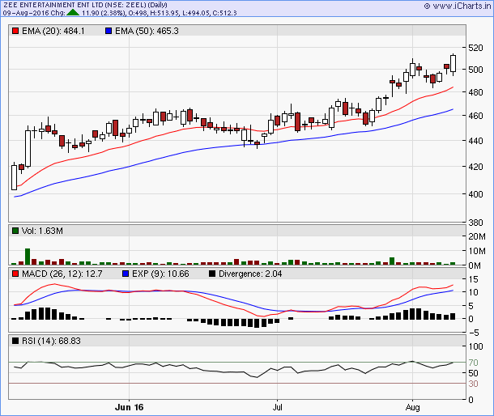Click the MACD axis label −5
The height and width of the screenshot is (416, 494).
click(474, 333)
